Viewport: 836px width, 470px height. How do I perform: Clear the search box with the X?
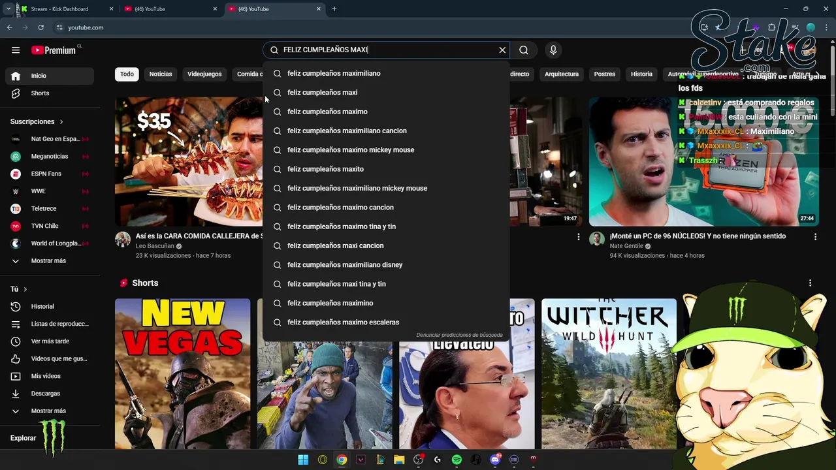coord(502,50)
